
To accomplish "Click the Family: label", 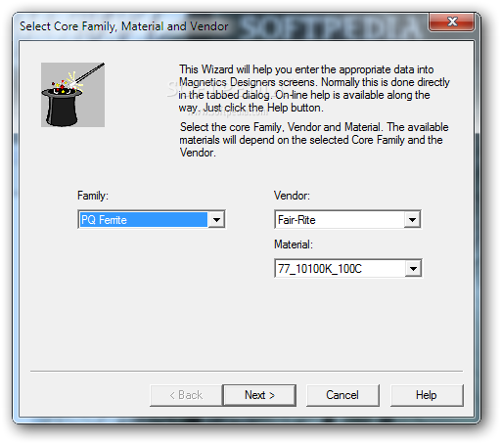I will (93, 196).
